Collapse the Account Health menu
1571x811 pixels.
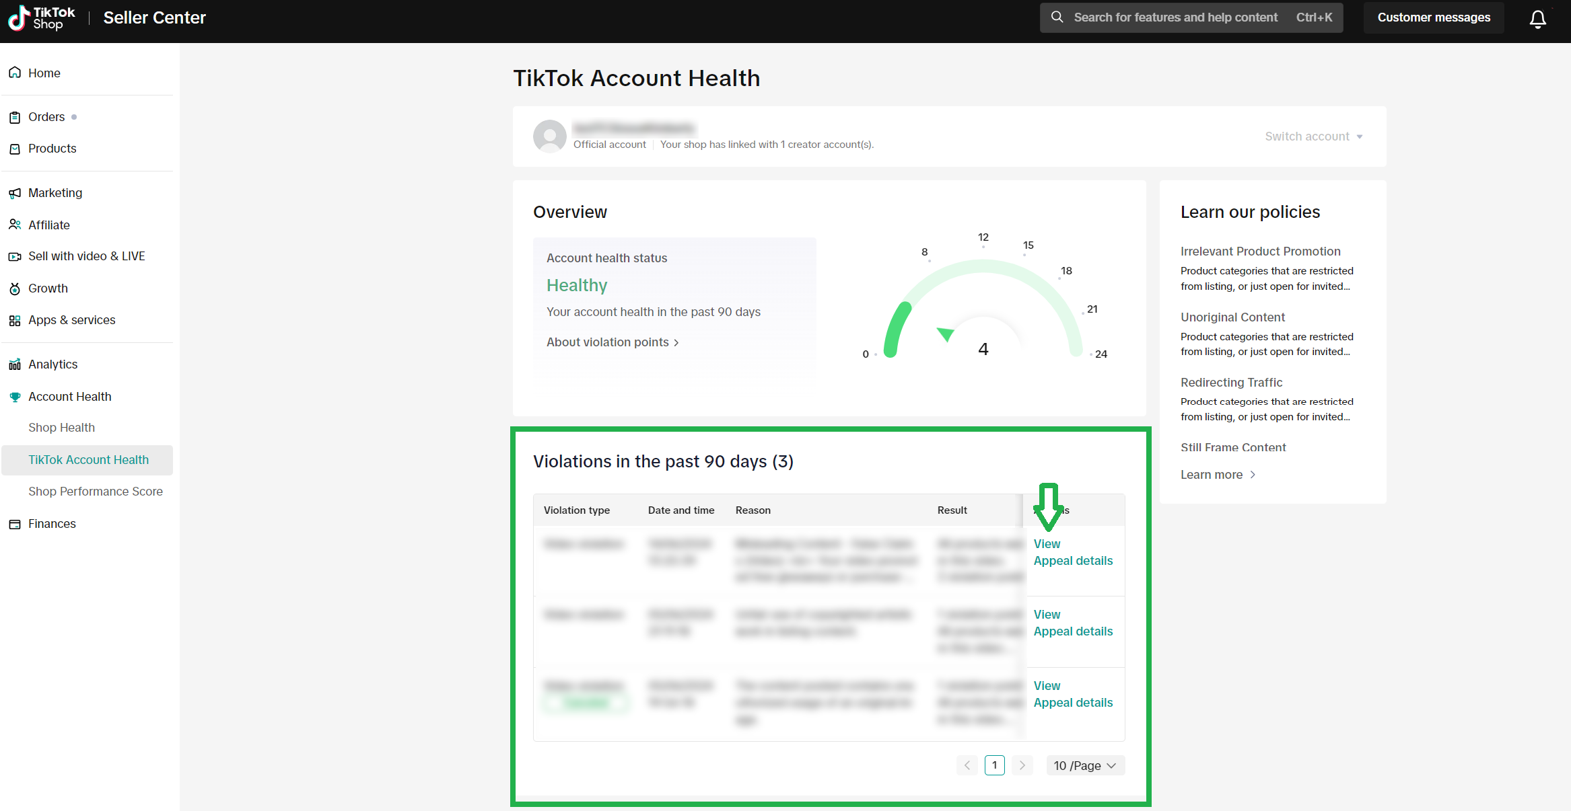coord(69,397)
